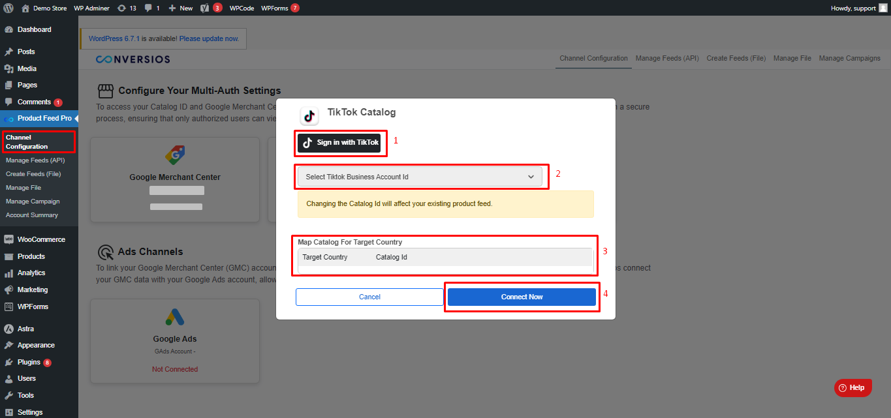
Task: Click the Not Connected status text
Action: tap(175, 369)
